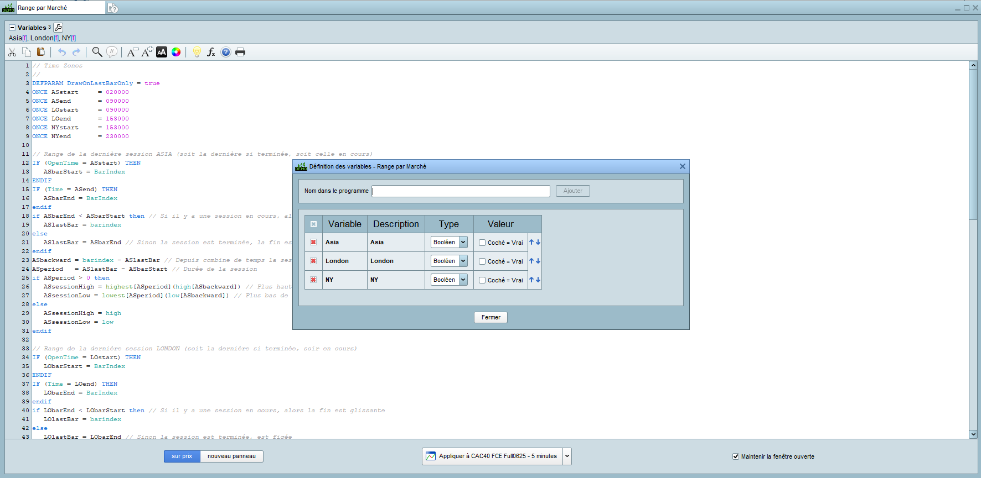This screenshot has height=478, width=981.
Task: Delete the Asia variable row
Action: [313, 242]
